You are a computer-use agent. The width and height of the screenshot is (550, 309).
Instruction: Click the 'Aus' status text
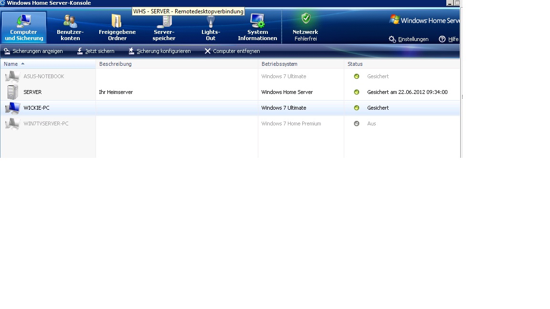pos(371,124)
